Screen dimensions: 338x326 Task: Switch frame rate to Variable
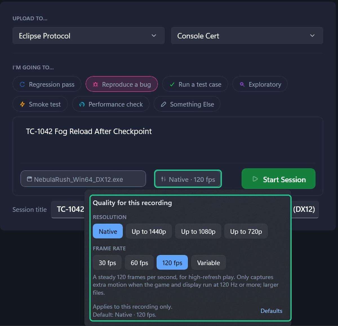(208, 263)
